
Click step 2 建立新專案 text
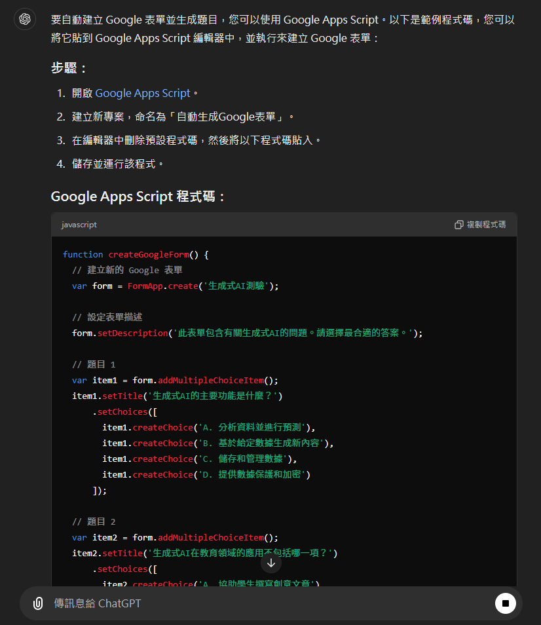click(x=183, y=117)
